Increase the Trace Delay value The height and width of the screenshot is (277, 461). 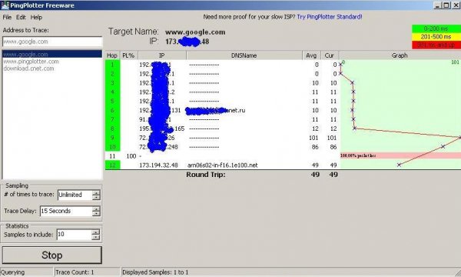coord(96,209)
